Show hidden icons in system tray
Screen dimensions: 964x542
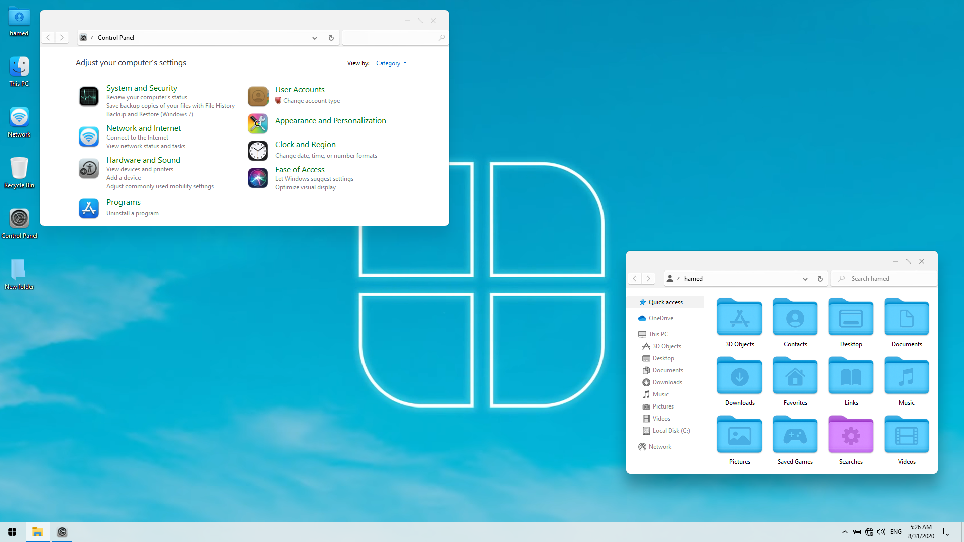(x=845, y=532)
